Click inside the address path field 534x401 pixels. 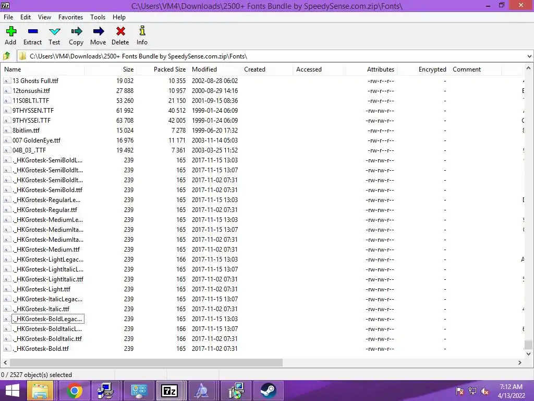(272, 56)
